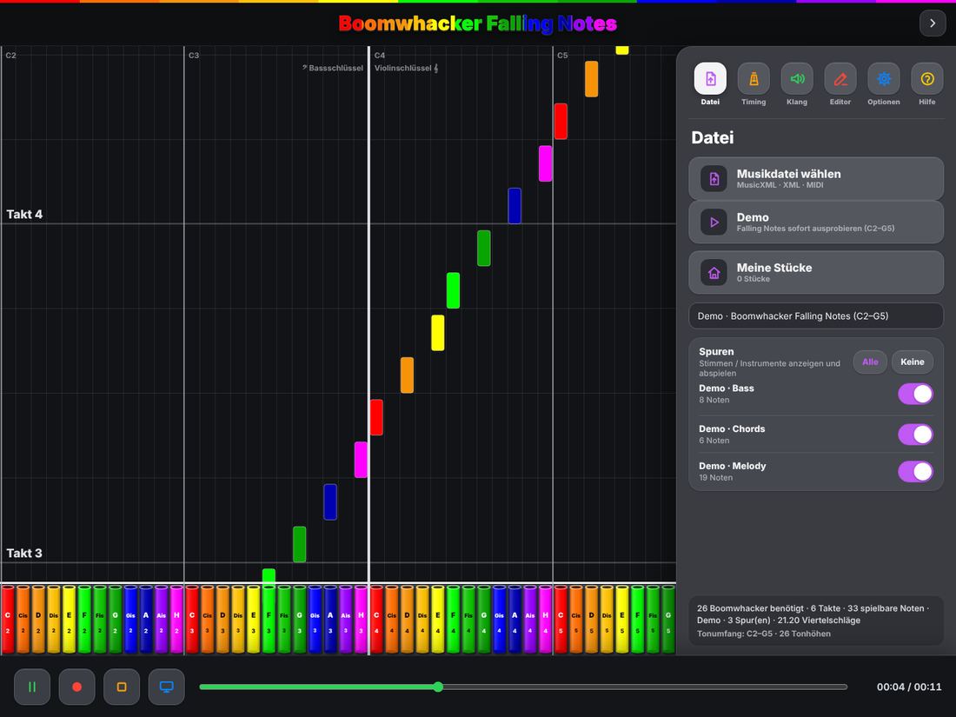Screen dimensions: 956x717
Task: Pause playback with the green pause button
Action: tap(32, 687)
